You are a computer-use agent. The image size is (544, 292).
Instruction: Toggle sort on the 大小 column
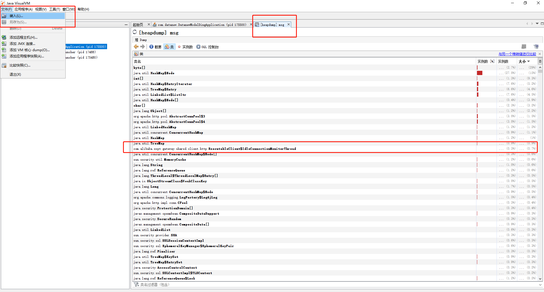pyautogui.click(x=527, y=61)
